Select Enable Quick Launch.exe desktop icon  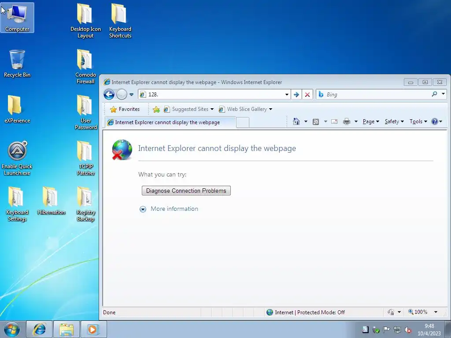[17, 158]
